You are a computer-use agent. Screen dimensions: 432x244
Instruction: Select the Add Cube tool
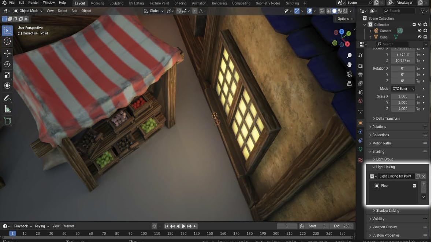point(7,121)
